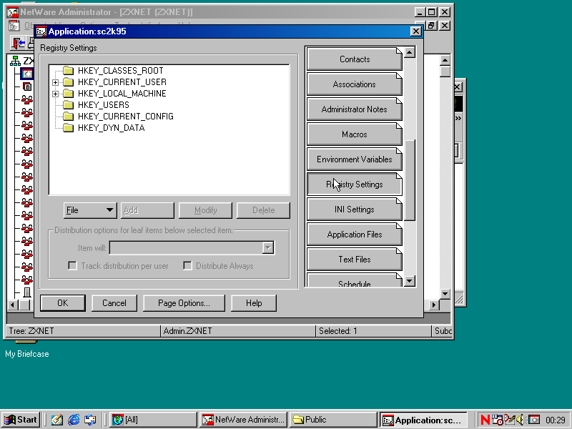Switch to the [All] taskbar window
572x429 pixels.
coord(153,420)
